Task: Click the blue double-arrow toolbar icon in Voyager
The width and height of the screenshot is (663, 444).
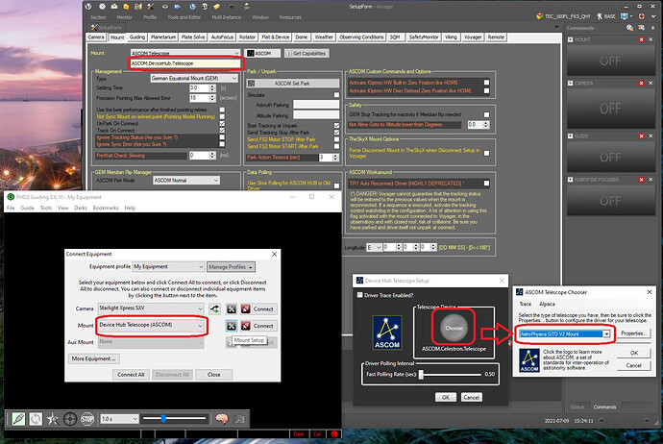Action: click(x=178, y=7)
